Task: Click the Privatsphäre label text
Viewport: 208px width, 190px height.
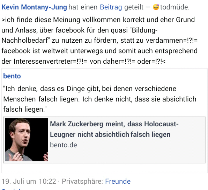Action: pyautogui.click(x=82, y=181)
